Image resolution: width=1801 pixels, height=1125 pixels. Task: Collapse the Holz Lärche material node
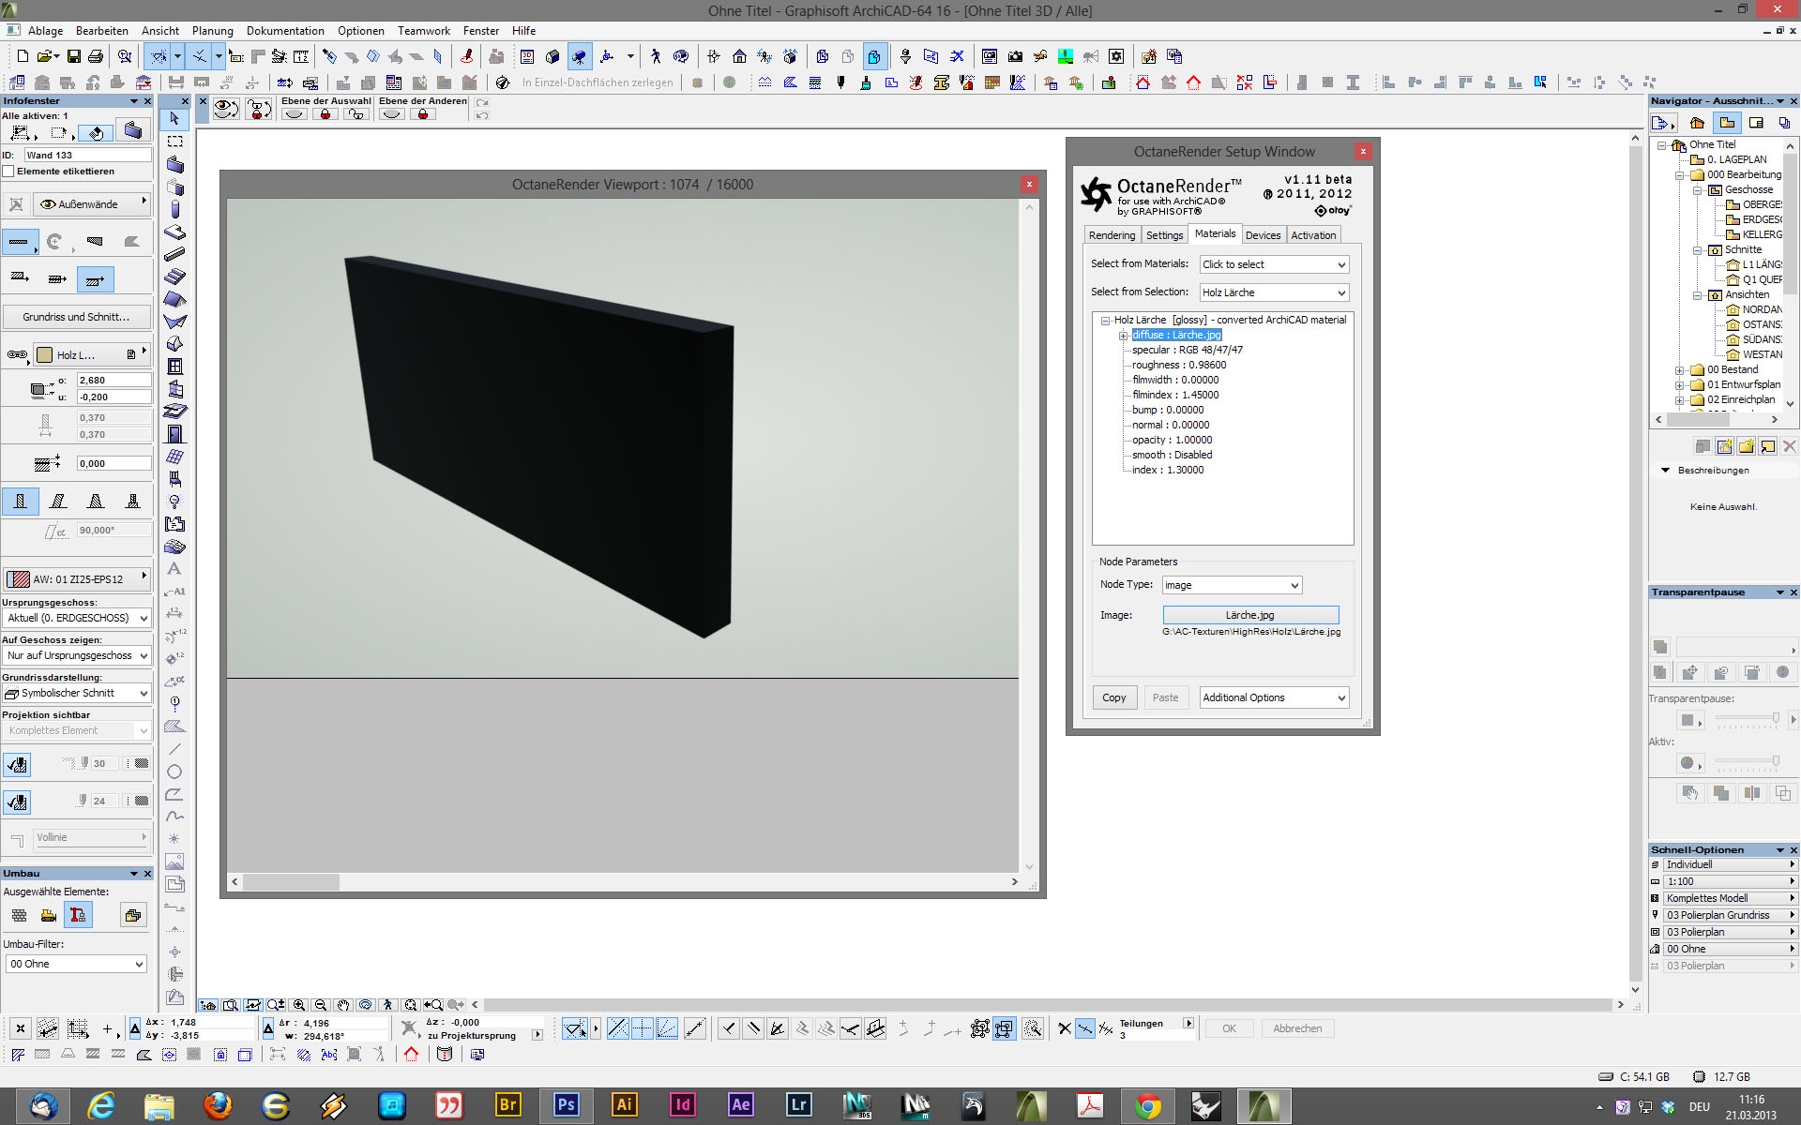point(1105,321)
